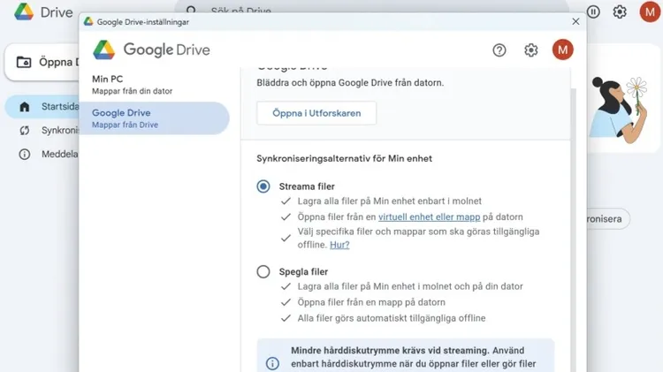Close the Google Drive-inställningar dialog
The image size is (663, 372).
click(x=576, y=20)
